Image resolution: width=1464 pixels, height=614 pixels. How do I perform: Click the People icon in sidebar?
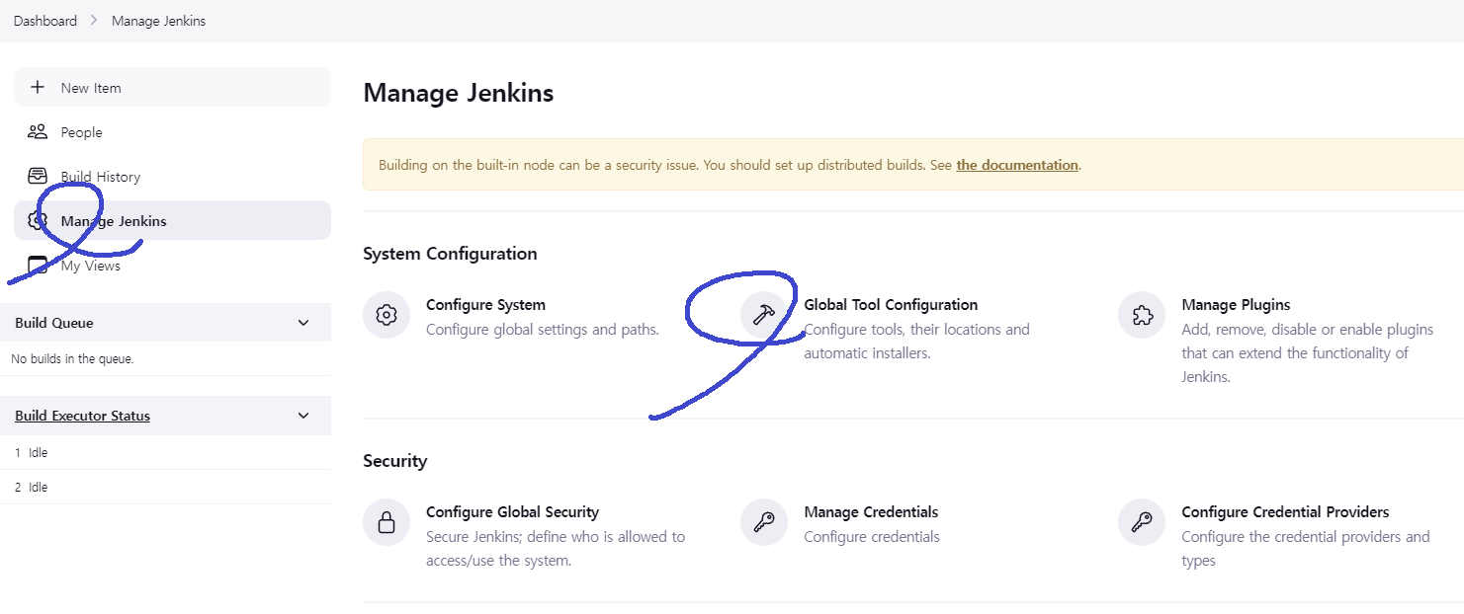click(x=38, y=131)
